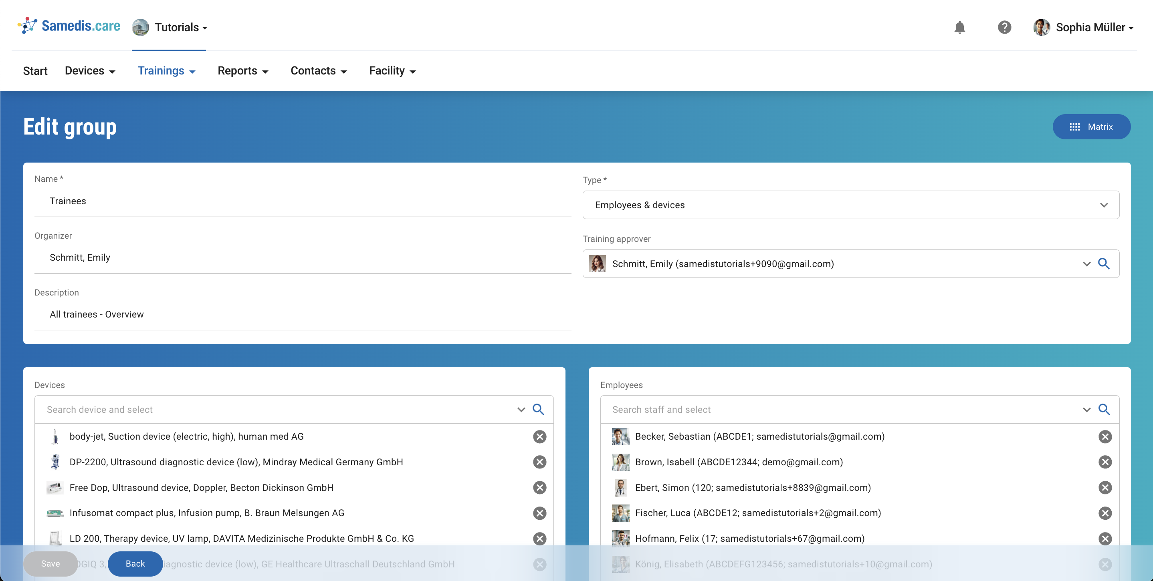Remove Free Dop Ultrasound device

point(540,488)
